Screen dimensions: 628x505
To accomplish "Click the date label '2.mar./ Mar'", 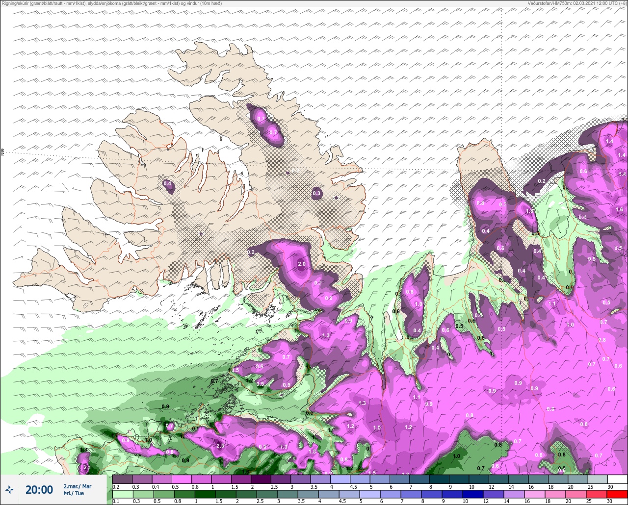I will 77,486.
